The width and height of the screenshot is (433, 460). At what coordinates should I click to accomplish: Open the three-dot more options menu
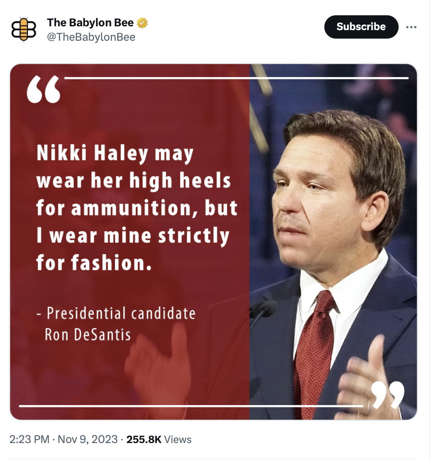pyautogui.click(x=411, y=27)
